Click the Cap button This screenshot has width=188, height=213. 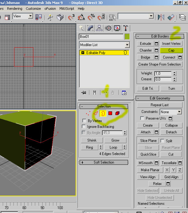171,50
